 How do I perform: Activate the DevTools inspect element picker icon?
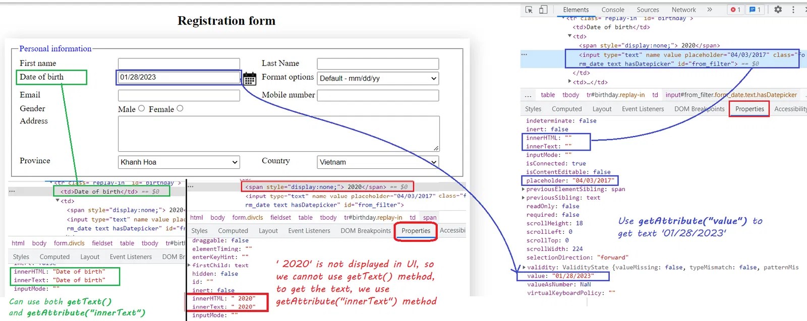(x=529, y=10)
